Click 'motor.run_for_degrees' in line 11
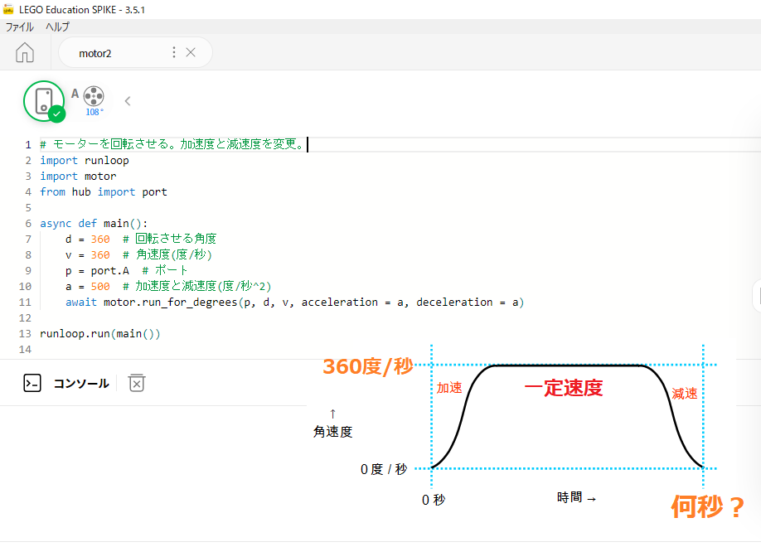This screenshot has width=761, height=547. 170,303
